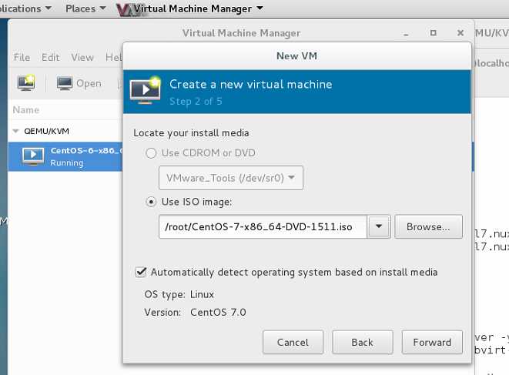Click the Browse... button
The image size is (509, 375).
click(x=428, y=226)
